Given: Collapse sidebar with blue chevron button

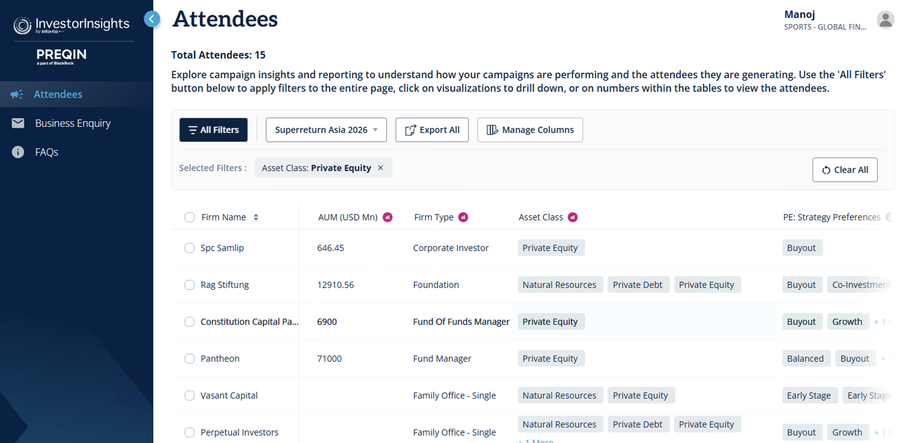Looking at the screenshot, I should pyautogui.click(x=152, y=19).
